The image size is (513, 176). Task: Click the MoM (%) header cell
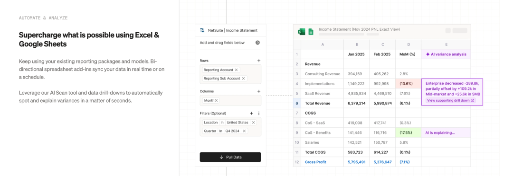coord(408,54)
